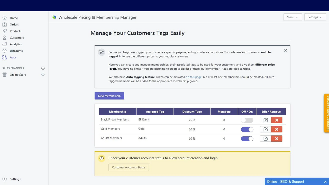Go to the Home menu item
The image size is (329, 185).
pos(14,18)
